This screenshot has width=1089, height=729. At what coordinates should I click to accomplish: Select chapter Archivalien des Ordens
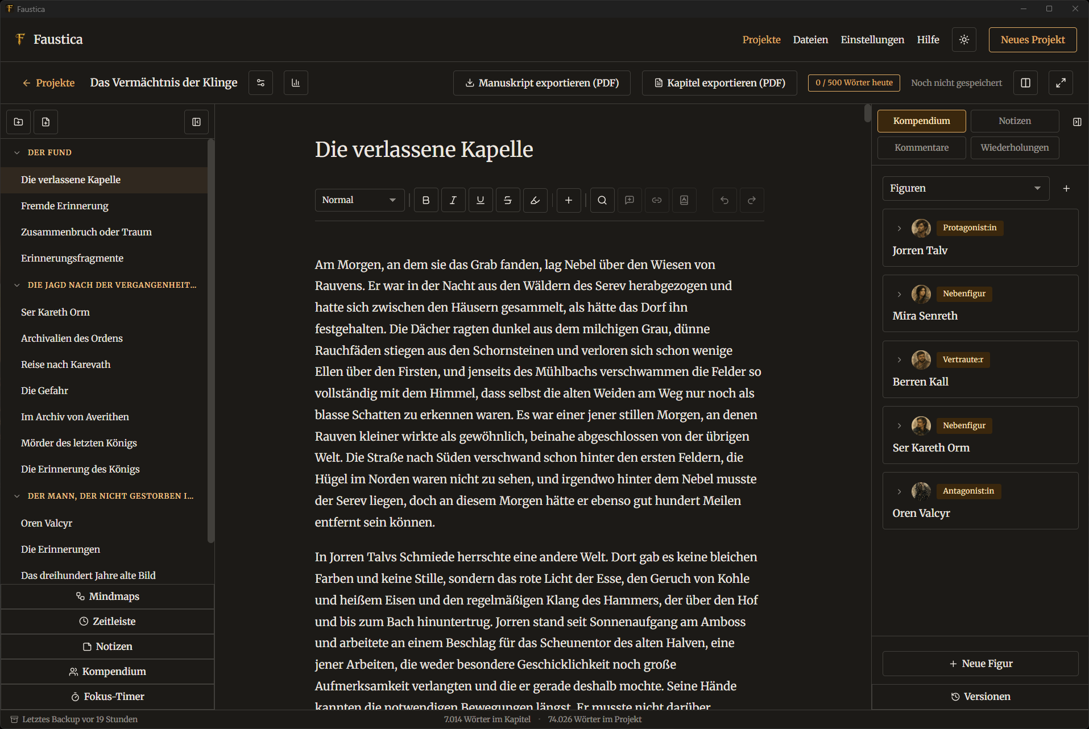tap(104, 338)
